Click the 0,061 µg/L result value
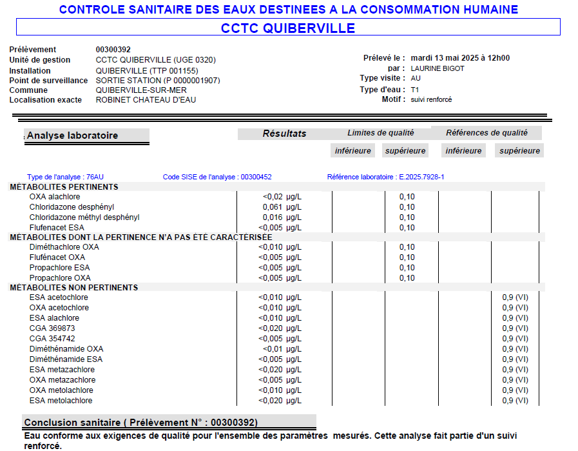 [282, 207]
